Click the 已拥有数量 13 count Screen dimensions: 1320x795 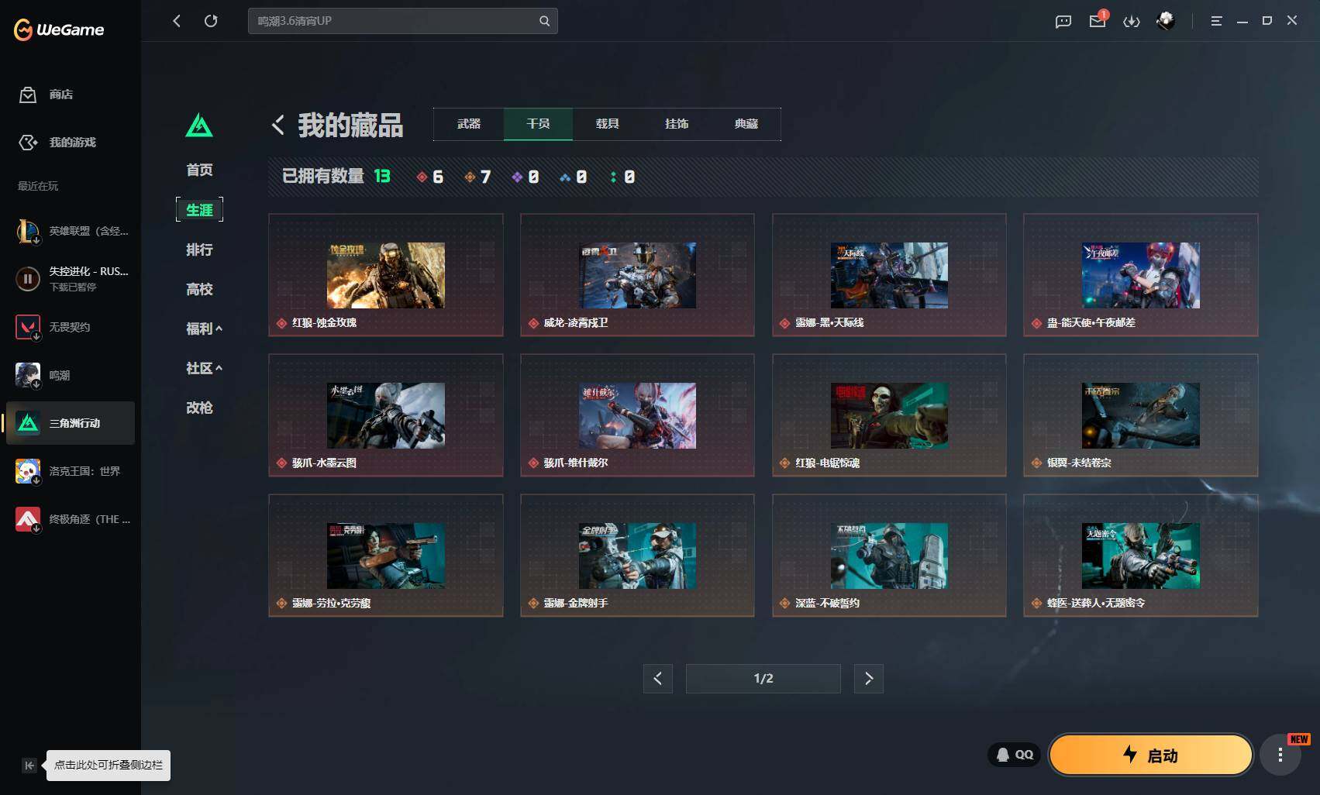click(336, 177)
